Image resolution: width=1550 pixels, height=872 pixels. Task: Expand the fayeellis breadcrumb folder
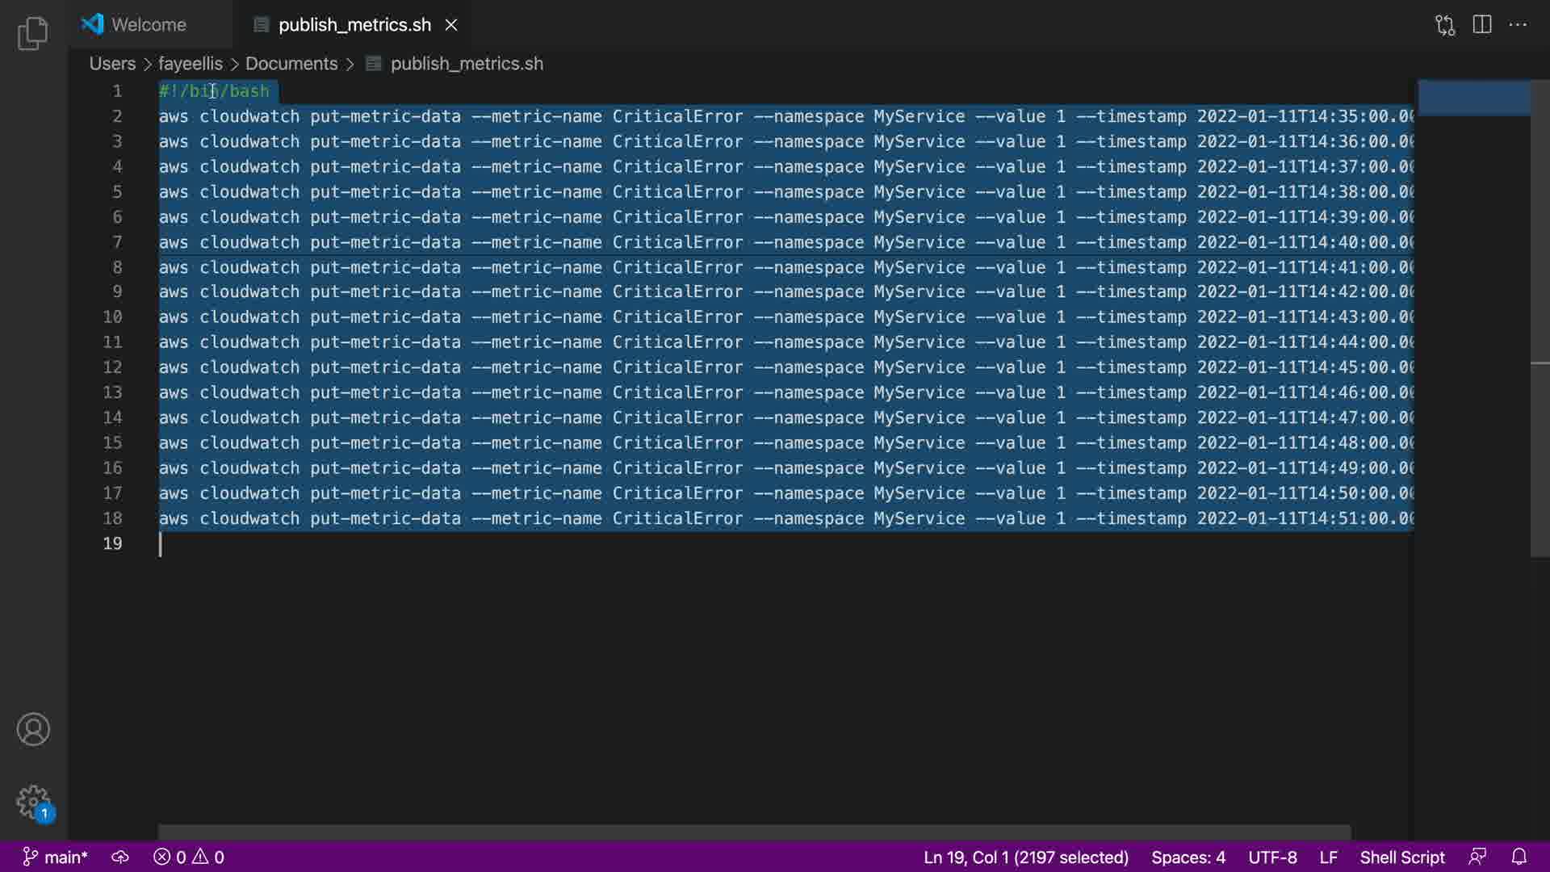click(x=190, y=64)
